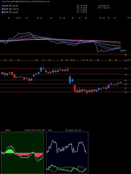This screenshot has height=174, width=131.
Task: Click the 'ADX' panel heading
Action: [50, 130]
